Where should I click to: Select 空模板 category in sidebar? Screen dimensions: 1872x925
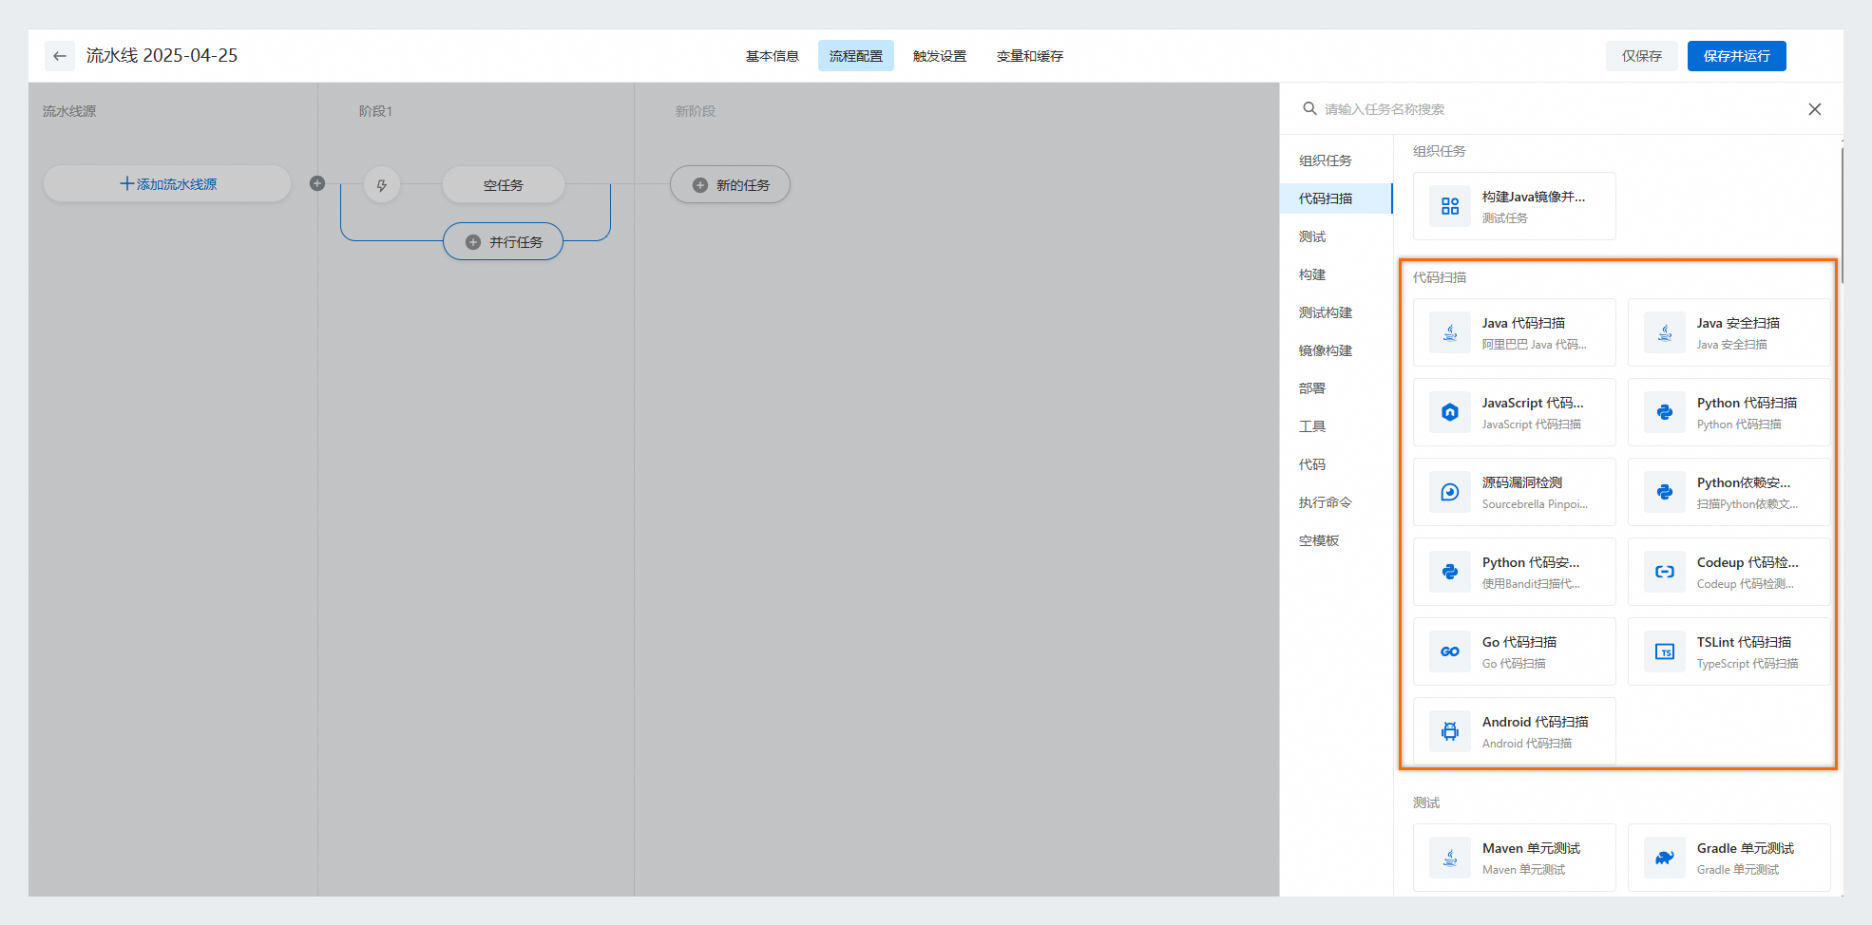pyautogui.click(x=1336, y=540)
